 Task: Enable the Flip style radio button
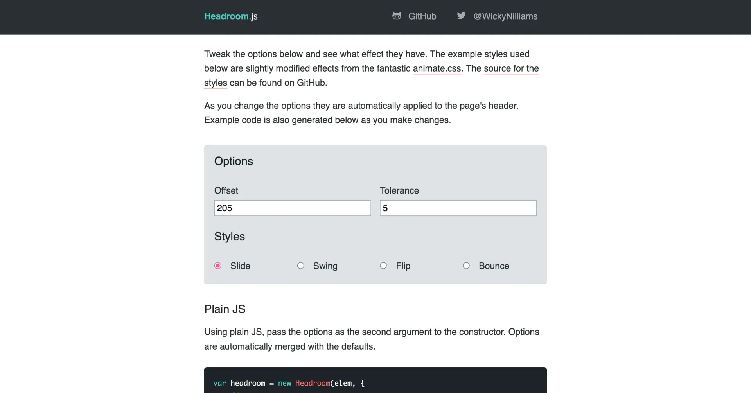pyautogui.click(x=383, y=266)
